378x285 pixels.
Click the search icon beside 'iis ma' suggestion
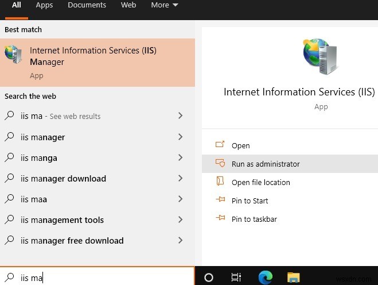9,115
